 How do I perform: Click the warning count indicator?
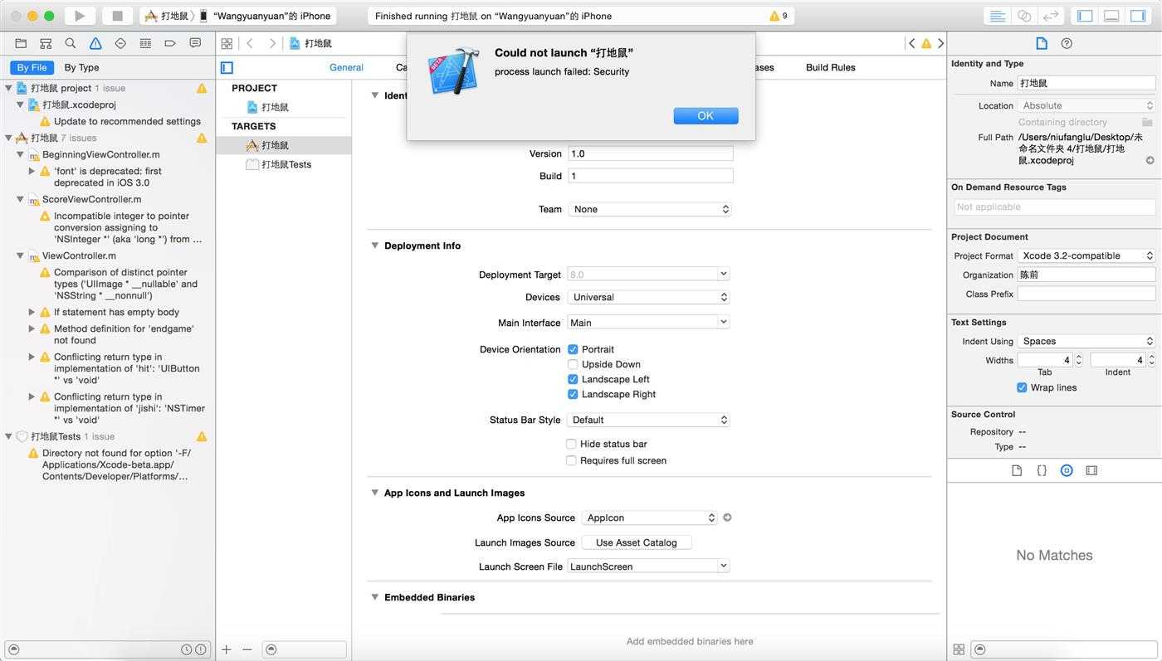(779, 16)
